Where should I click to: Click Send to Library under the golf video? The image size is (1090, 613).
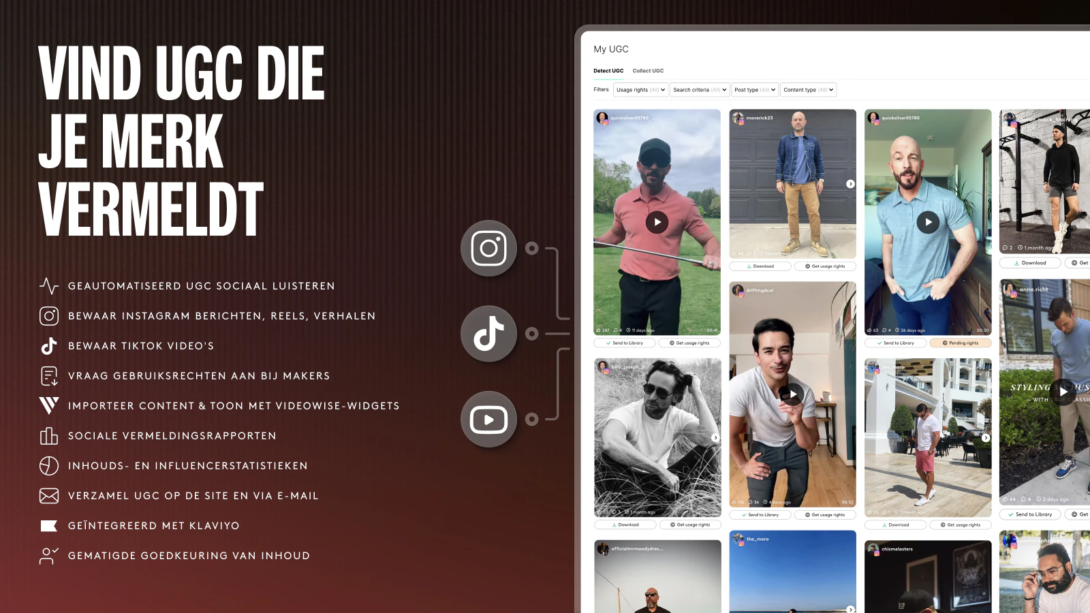click(625, 343)
